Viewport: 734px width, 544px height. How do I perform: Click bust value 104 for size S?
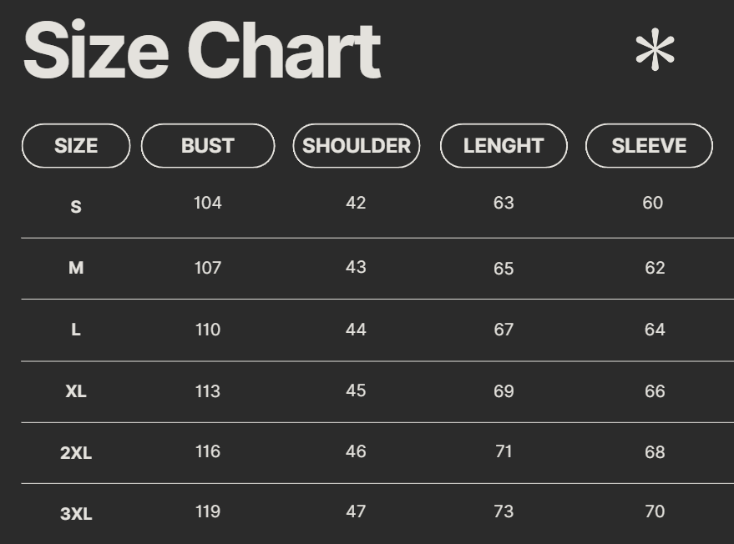coord(208,203)
